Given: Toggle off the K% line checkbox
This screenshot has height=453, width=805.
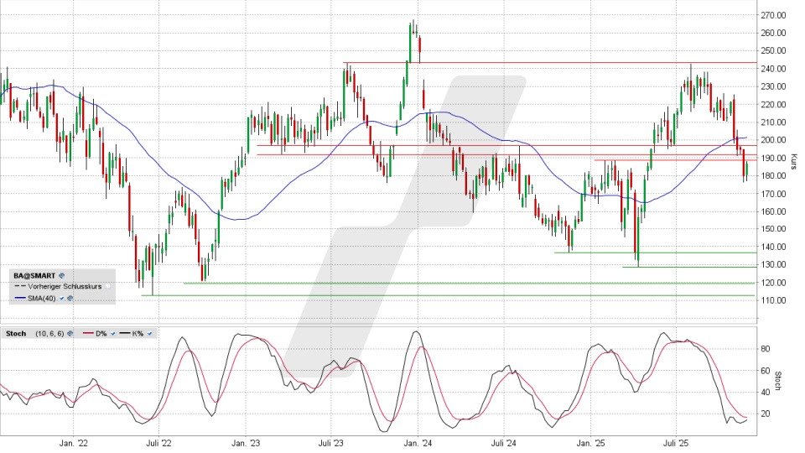Looking at the screenshot, I should pyautogui.click(x=149, y=334).
